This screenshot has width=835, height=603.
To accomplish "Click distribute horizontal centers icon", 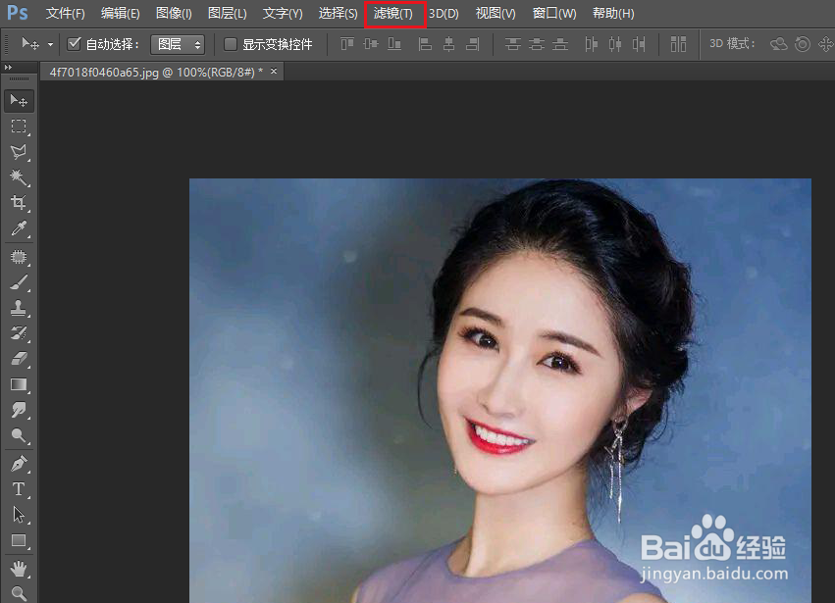I will coord(615,44).
